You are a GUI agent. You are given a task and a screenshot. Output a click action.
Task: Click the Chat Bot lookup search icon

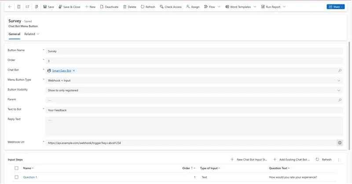pos(340,70)
